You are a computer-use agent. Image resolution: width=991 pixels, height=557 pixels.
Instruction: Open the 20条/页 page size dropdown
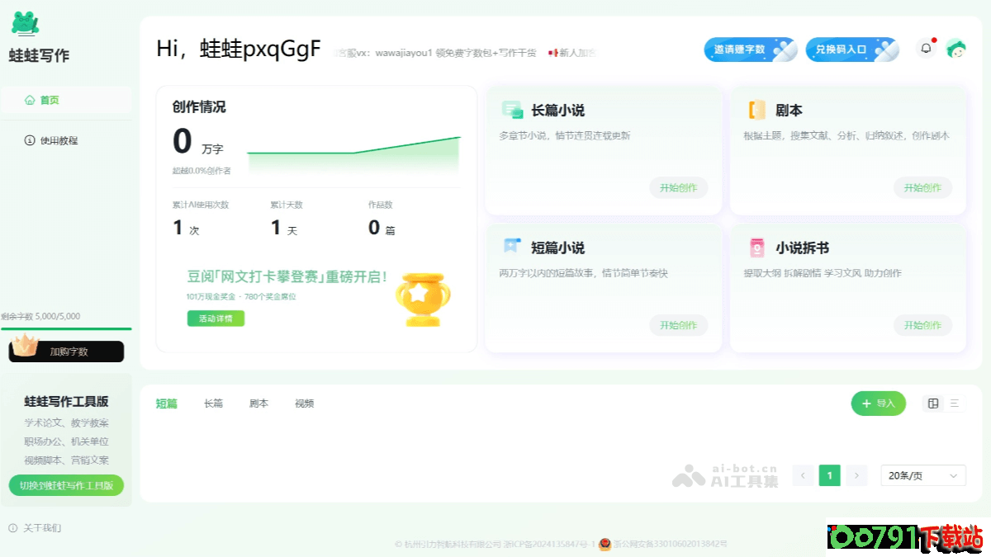[x=922, y=475]
